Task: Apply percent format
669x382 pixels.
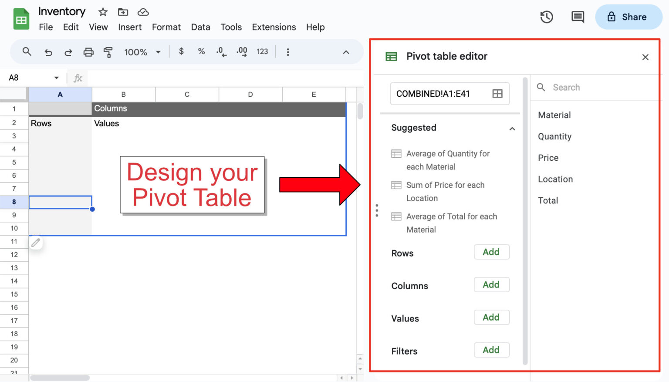Action: (x=201, y=51)
